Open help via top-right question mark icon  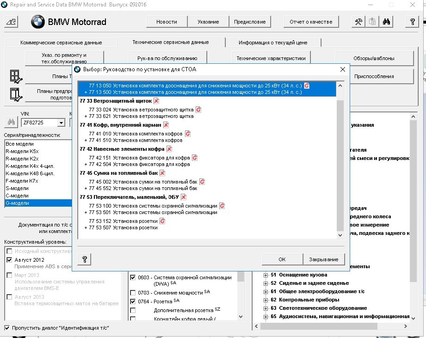[412, 22]
